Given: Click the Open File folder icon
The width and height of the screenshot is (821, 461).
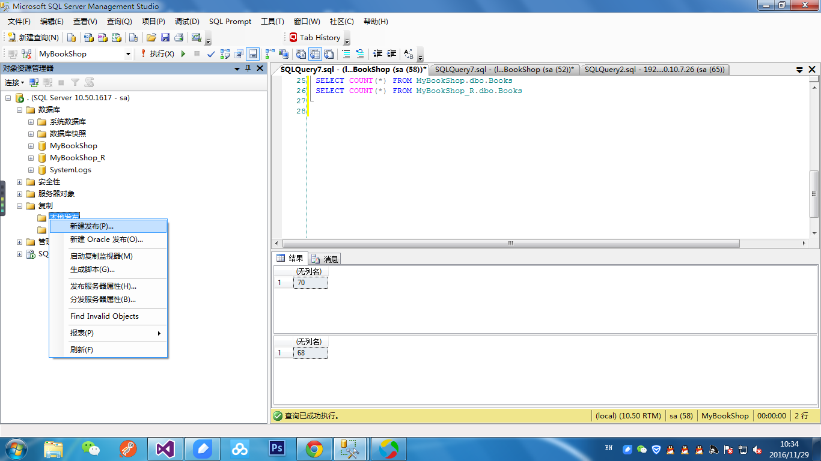Looking at the screenshot, I should click(151, 38).
